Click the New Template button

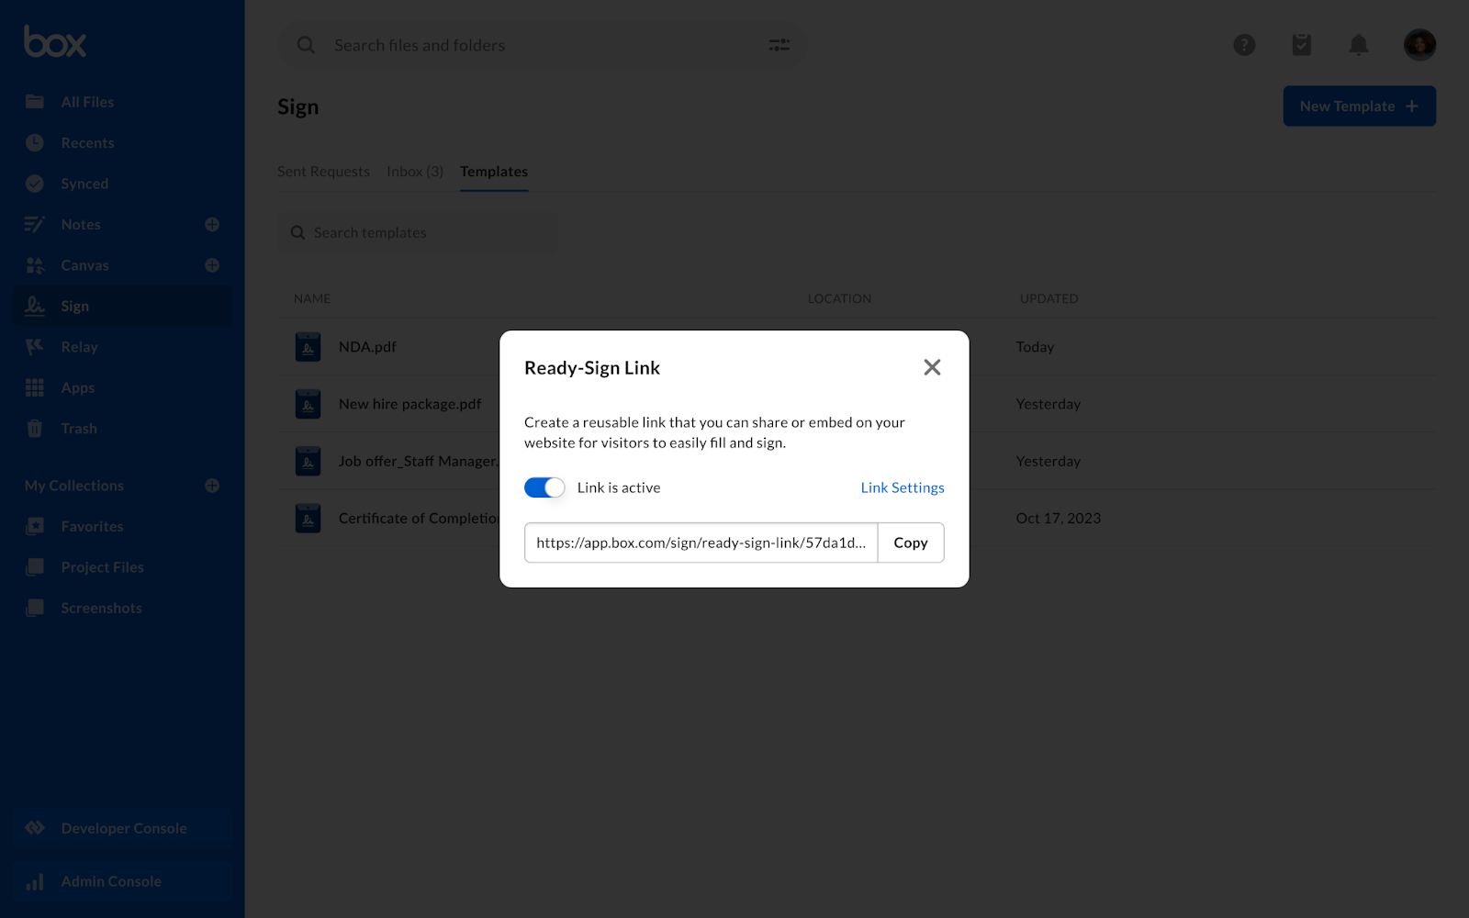1359,106
